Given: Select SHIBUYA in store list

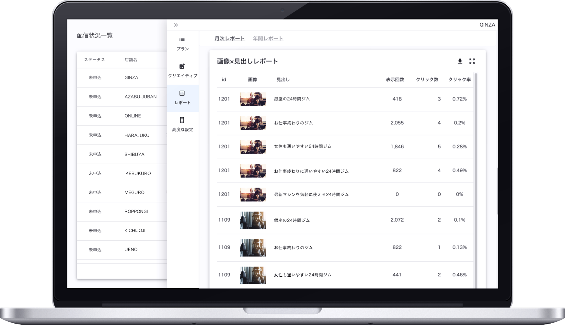Looking at the screenshot, I should [134, 154].
